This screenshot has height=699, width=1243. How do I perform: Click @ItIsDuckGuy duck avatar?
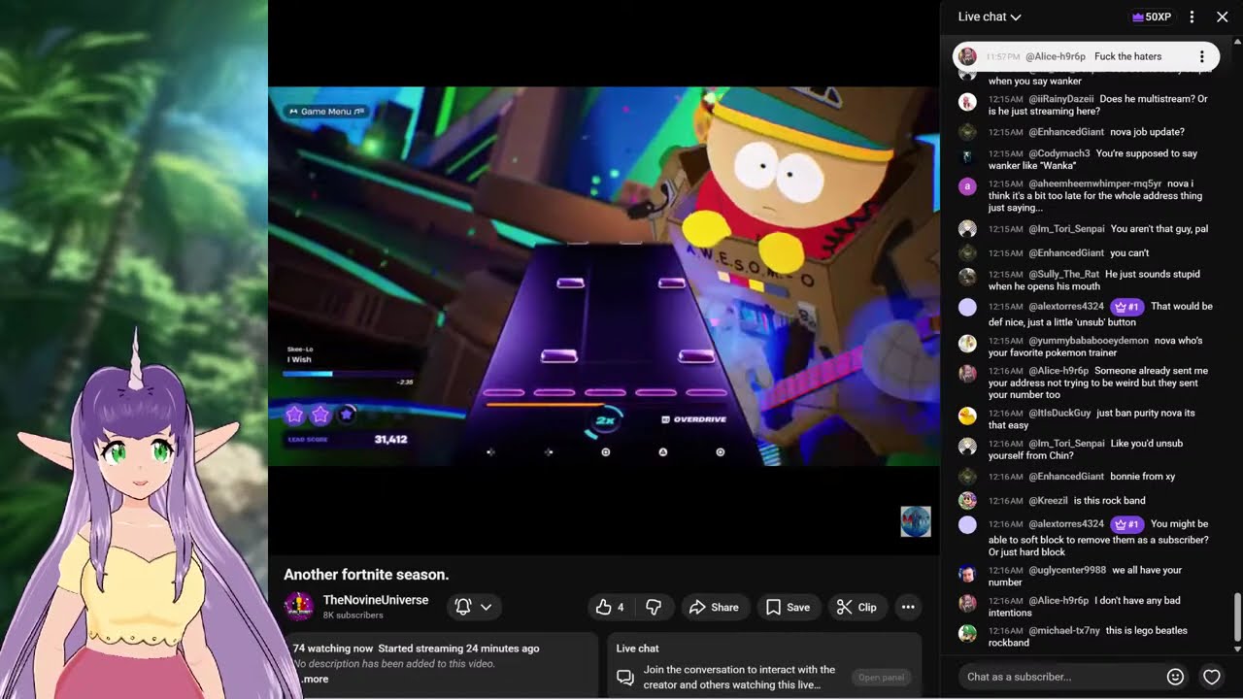click(967, 416)
